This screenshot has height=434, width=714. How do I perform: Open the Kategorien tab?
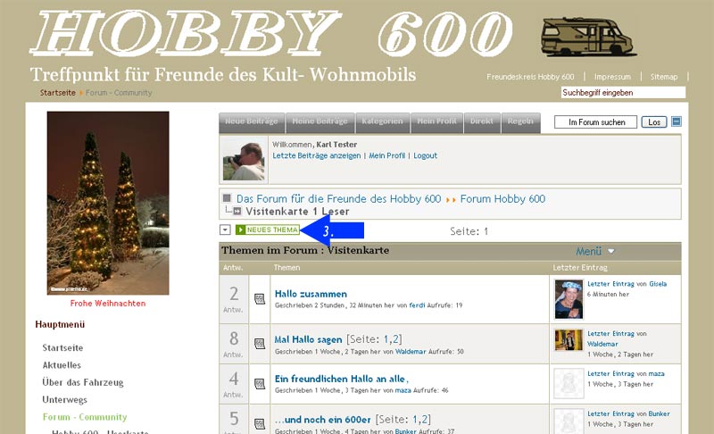click(x=383, y=122)
